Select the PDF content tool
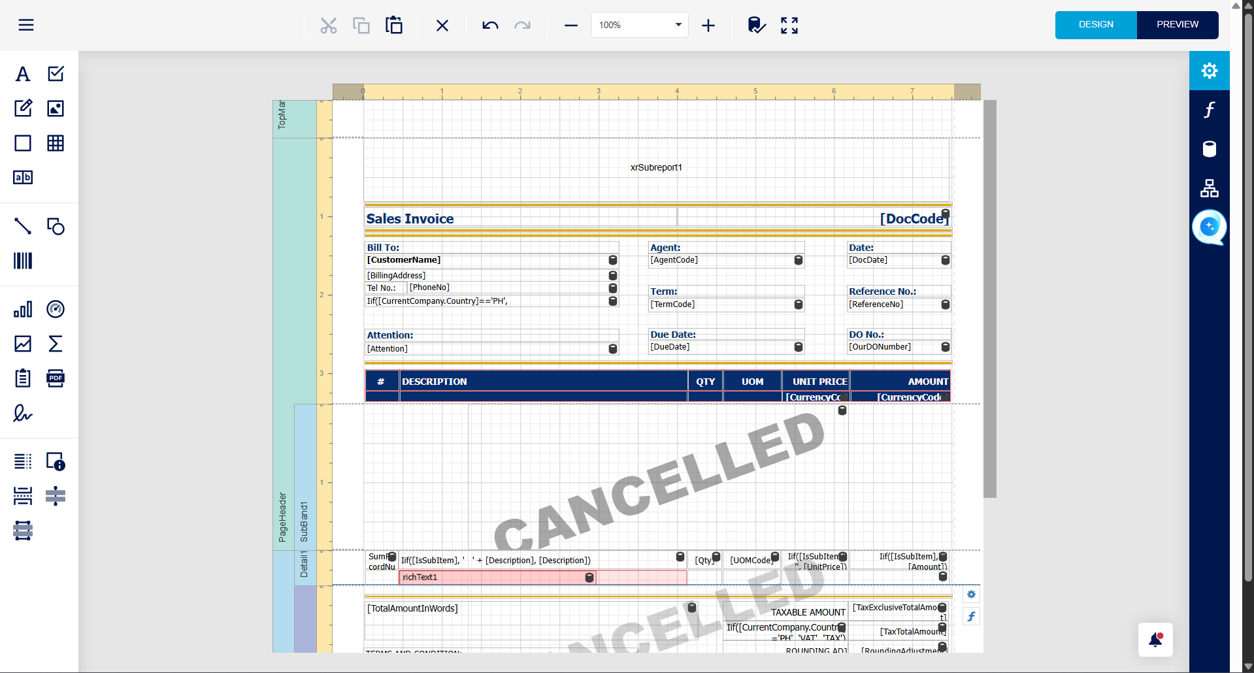Screen dimensions: 1254x673 pyautogui.click(x=56, y=378)
